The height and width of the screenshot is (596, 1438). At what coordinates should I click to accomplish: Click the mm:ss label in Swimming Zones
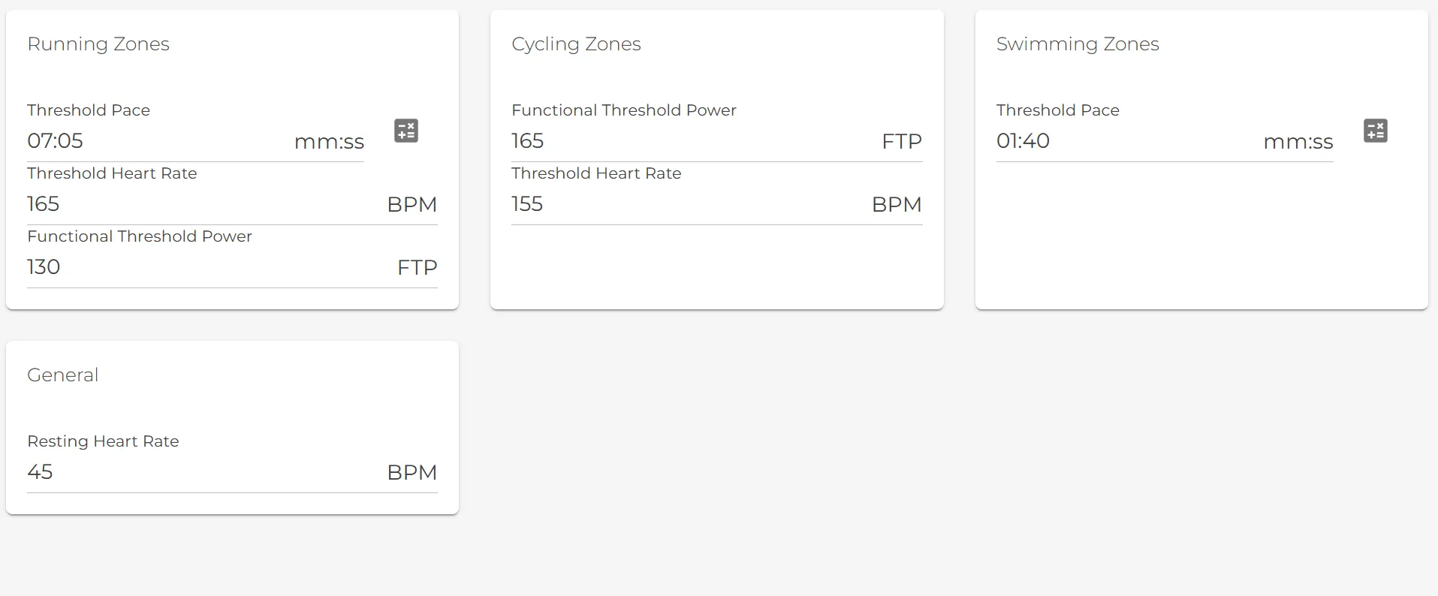pyautogui.click(x=1298, y=142)
